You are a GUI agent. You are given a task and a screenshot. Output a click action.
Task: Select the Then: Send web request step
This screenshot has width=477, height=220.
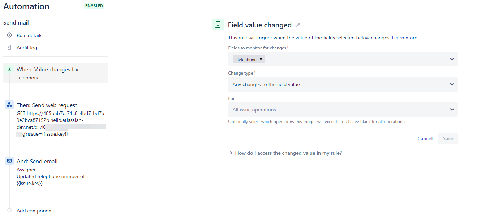pyautogui.click(x=47, y=105)
